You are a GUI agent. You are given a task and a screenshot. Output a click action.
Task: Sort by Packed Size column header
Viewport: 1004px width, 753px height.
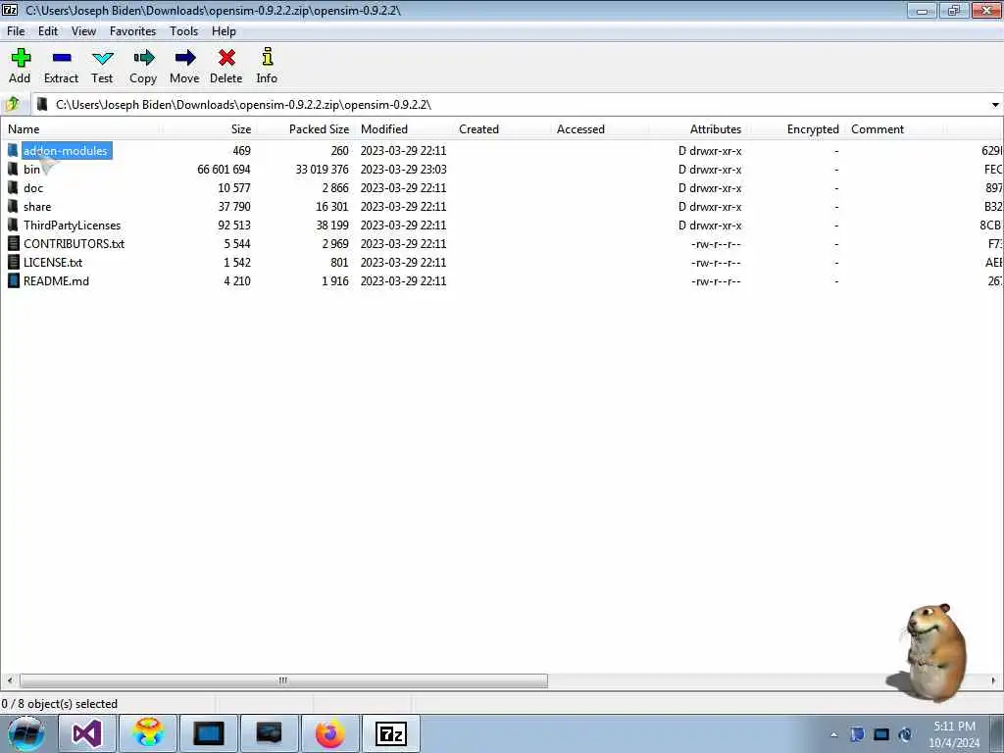(306, 128)
